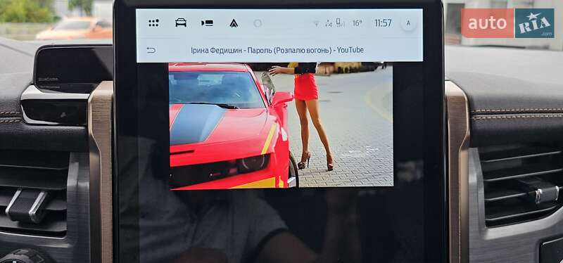
Task: Tap the network data signal icon
Action: (328, 23)
